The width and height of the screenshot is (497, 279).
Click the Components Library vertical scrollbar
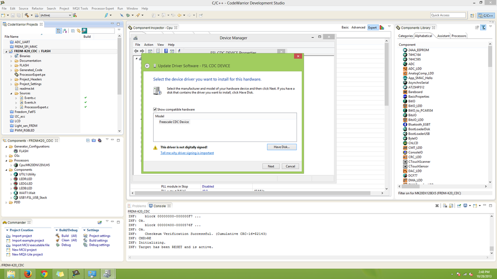pos(490,57)
